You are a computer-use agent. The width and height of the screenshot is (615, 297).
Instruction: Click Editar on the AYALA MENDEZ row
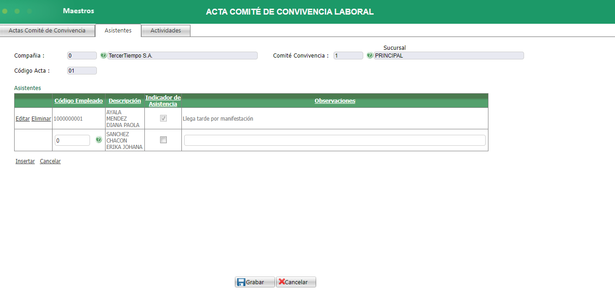pos(22,118)
